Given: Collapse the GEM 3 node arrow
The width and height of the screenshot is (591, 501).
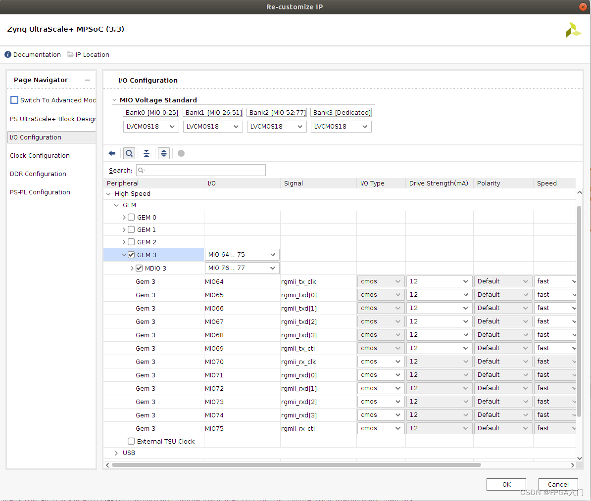Looking at the screenshot, I should (124, 255).
